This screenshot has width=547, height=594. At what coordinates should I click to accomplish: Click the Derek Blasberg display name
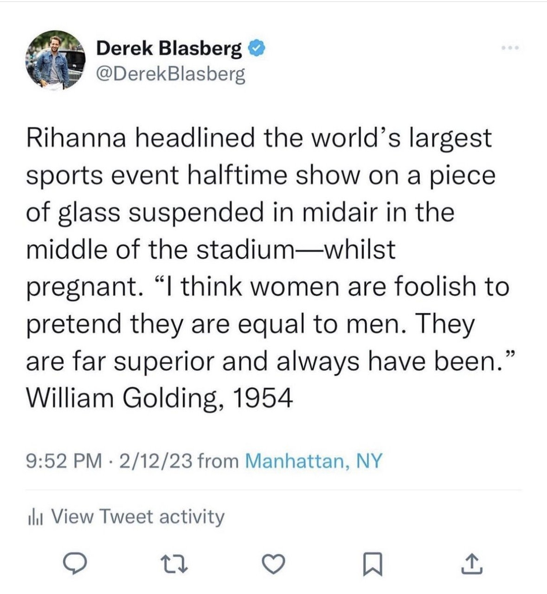pyautogui.click(x=169, y=47)
